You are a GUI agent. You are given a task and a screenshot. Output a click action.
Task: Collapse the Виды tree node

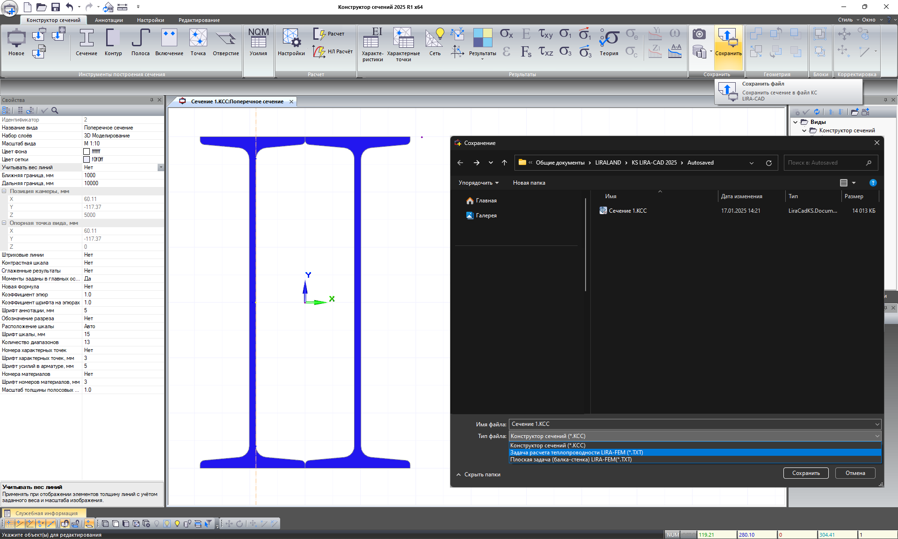795,122
